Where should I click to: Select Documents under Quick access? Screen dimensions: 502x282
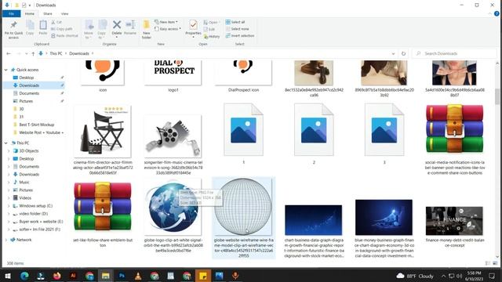29,93
